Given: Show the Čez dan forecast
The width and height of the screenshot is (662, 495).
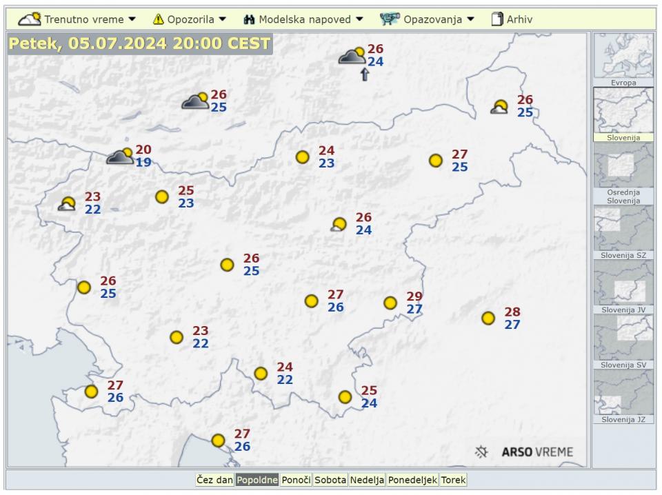Looking at the screenshot, I should (214, 480).
